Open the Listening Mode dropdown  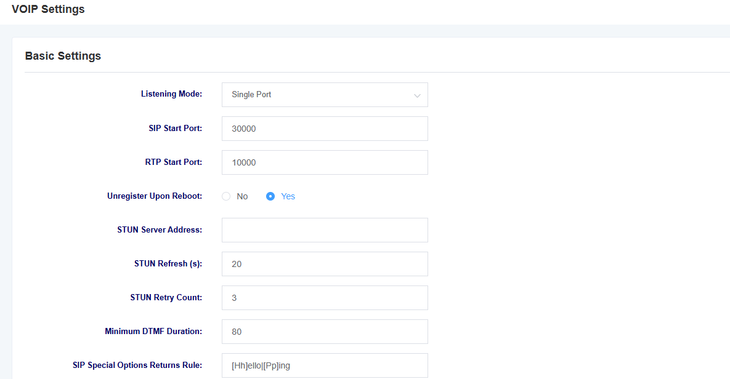point(325,95)
